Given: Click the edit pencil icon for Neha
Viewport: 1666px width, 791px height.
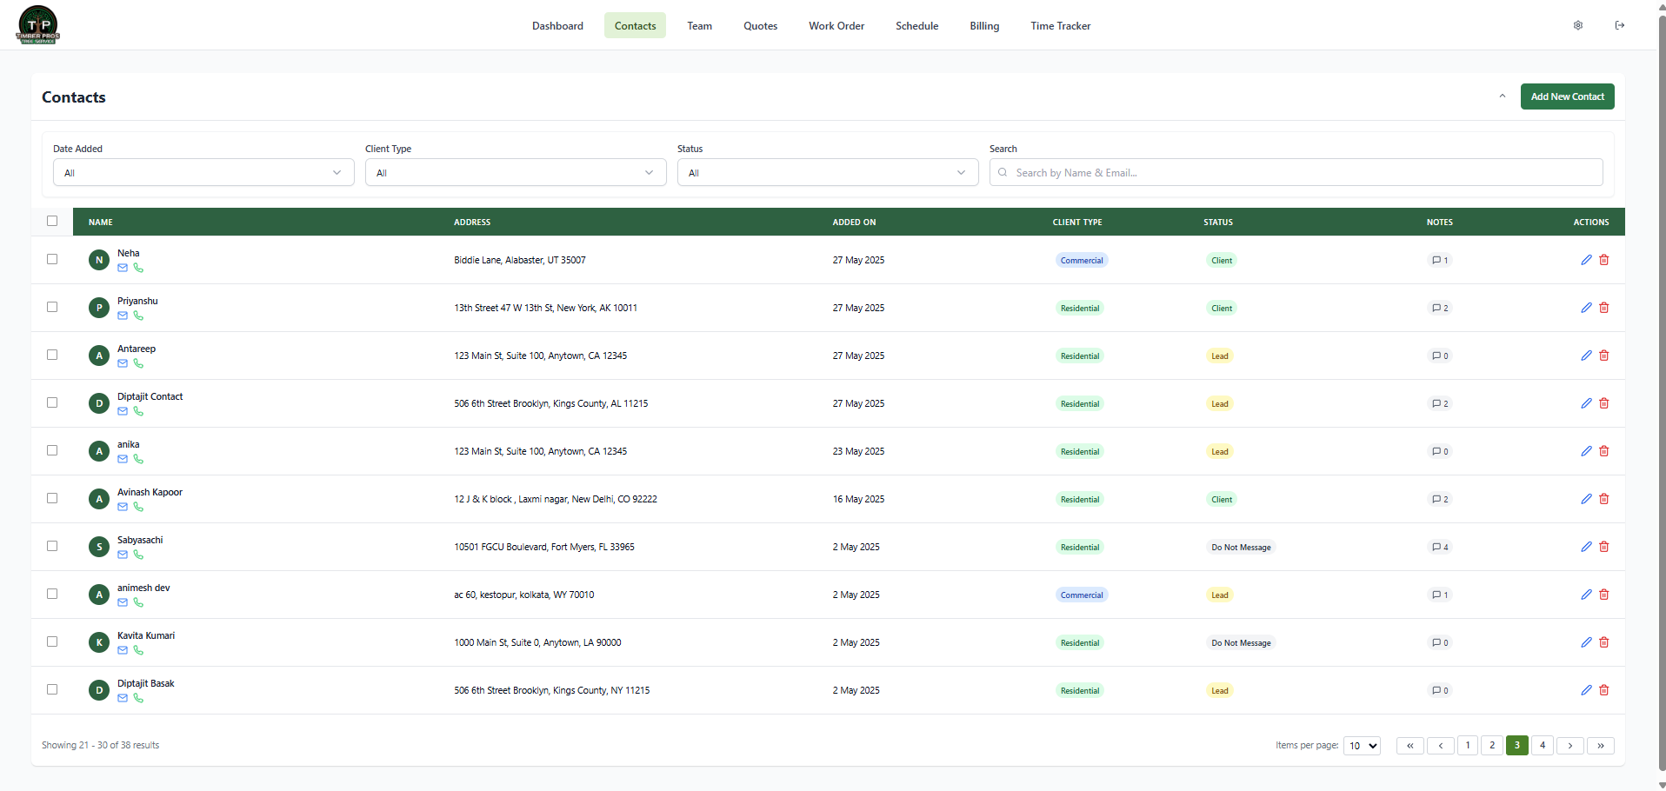Looking at the screenshot, I should click(1586, 260).
